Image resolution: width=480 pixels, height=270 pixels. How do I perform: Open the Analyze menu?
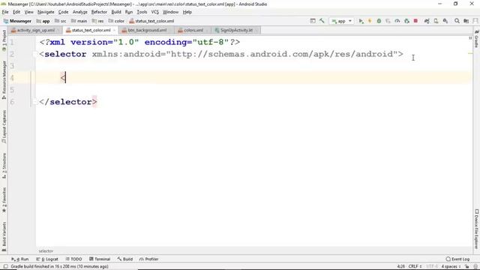(80, 12)
